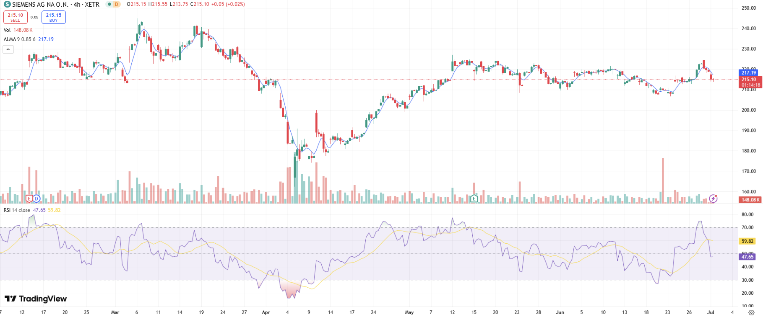Click the purple 47.65 RSI value label
This screenshot has height=317, width=763.
tap(747, 257)
